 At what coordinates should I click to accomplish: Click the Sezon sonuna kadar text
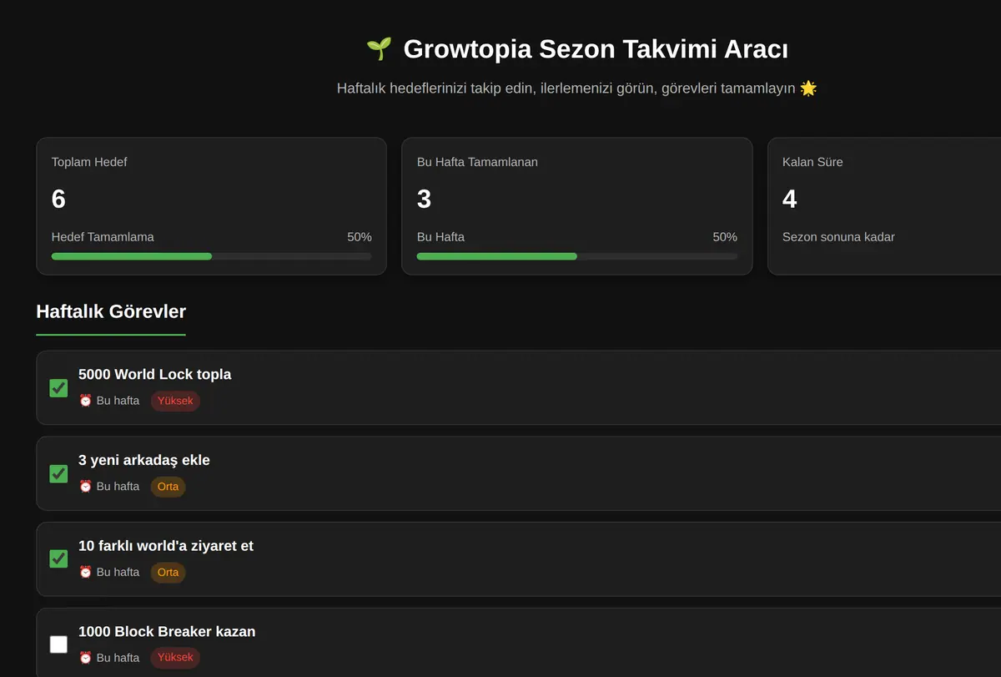tap(838, 237)
